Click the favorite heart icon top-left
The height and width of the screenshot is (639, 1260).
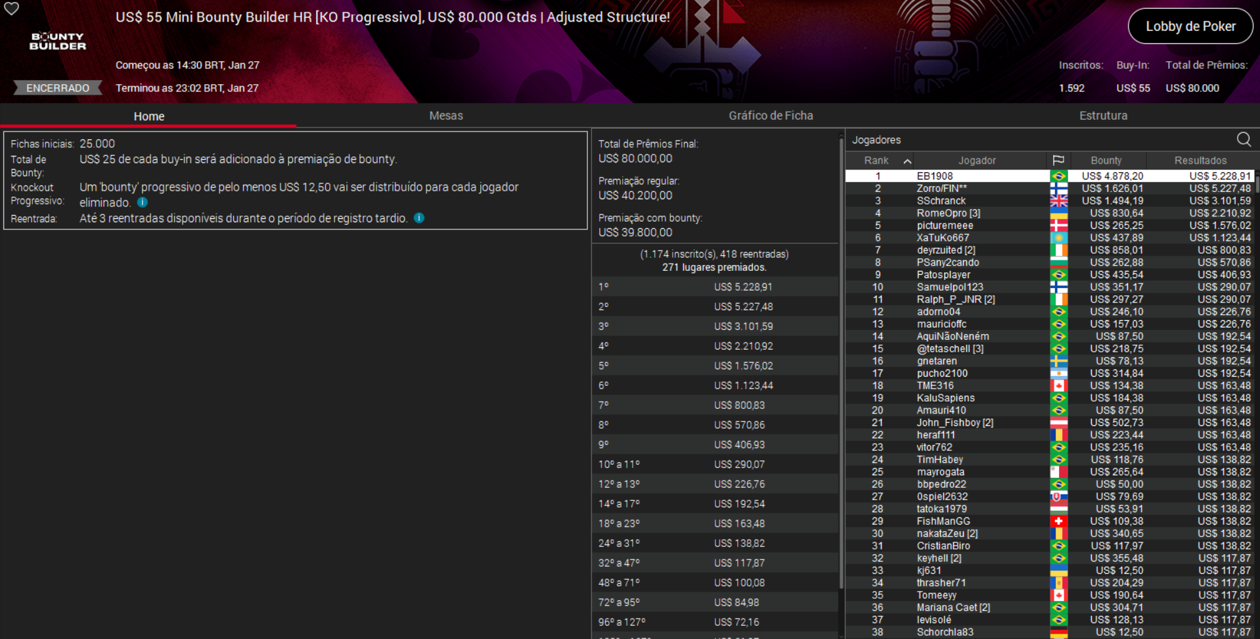click(11, 10)
